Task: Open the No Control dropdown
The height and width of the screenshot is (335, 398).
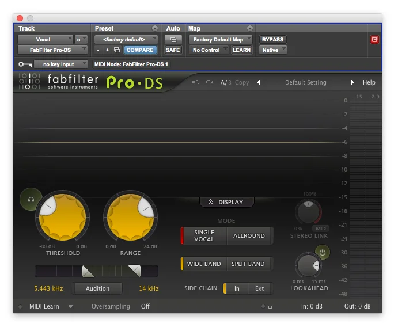Action: point(209,50)
